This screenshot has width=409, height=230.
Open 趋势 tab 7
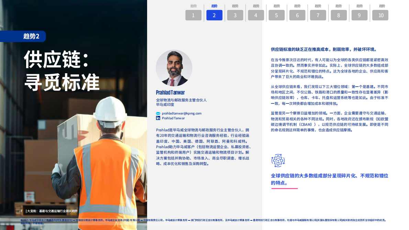tap(318, 15)
